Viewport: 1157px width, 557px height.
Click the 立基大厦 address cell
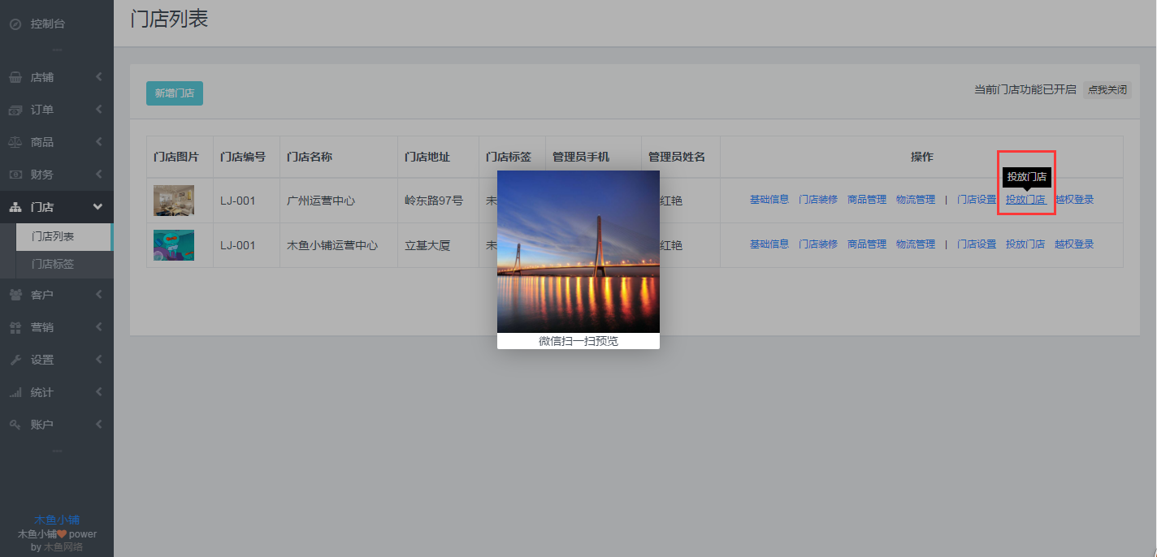438,245
